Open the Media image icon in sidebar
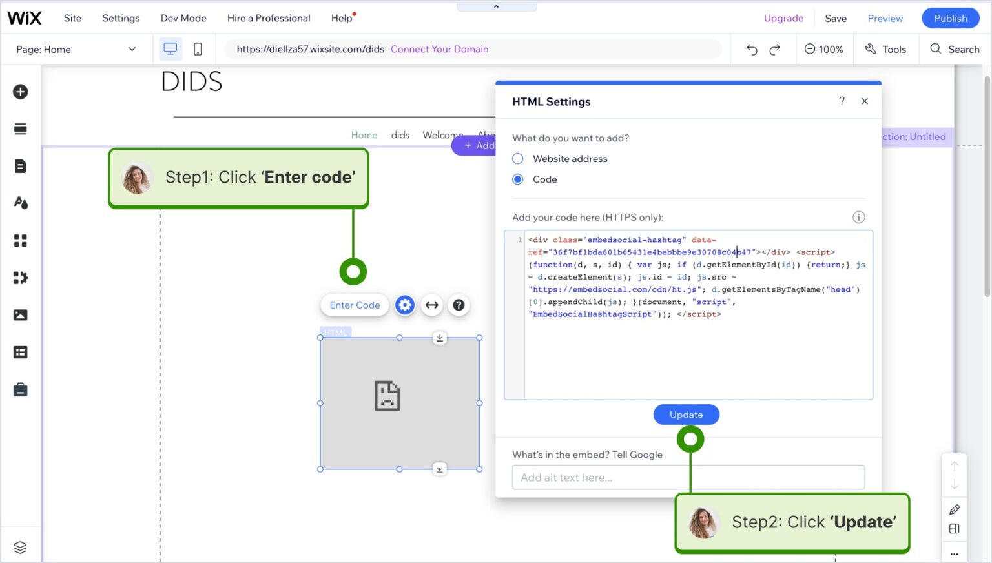Screen dimensions: 992x563 coord(21,315)
